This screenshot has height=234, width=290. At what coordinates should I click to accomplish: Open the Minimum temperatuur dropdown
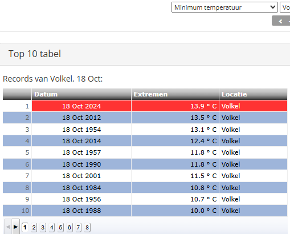click(224, 7)
